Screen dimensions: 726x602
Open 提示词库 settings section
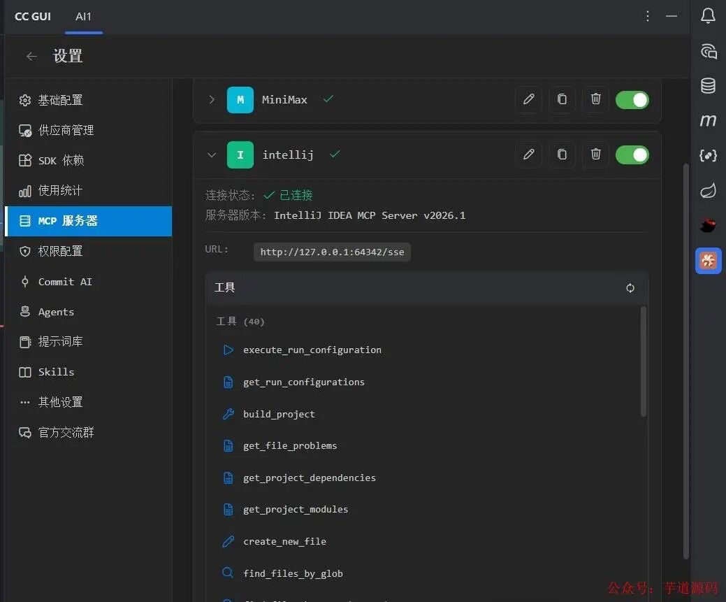[88, 342]
